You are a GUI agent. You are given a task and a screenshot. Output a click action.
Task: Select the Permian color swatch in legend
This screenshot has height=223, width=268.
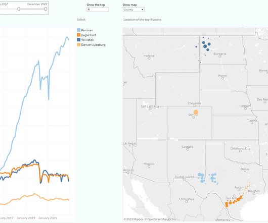click(x=78, y=30)
